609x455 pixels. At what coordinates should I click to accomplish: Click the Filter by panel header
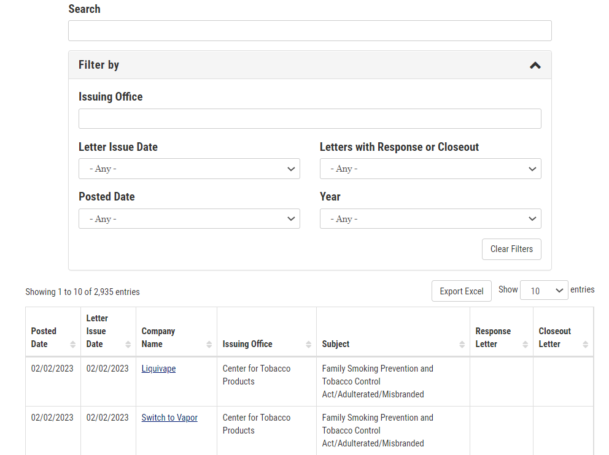(x=310, y=65)
